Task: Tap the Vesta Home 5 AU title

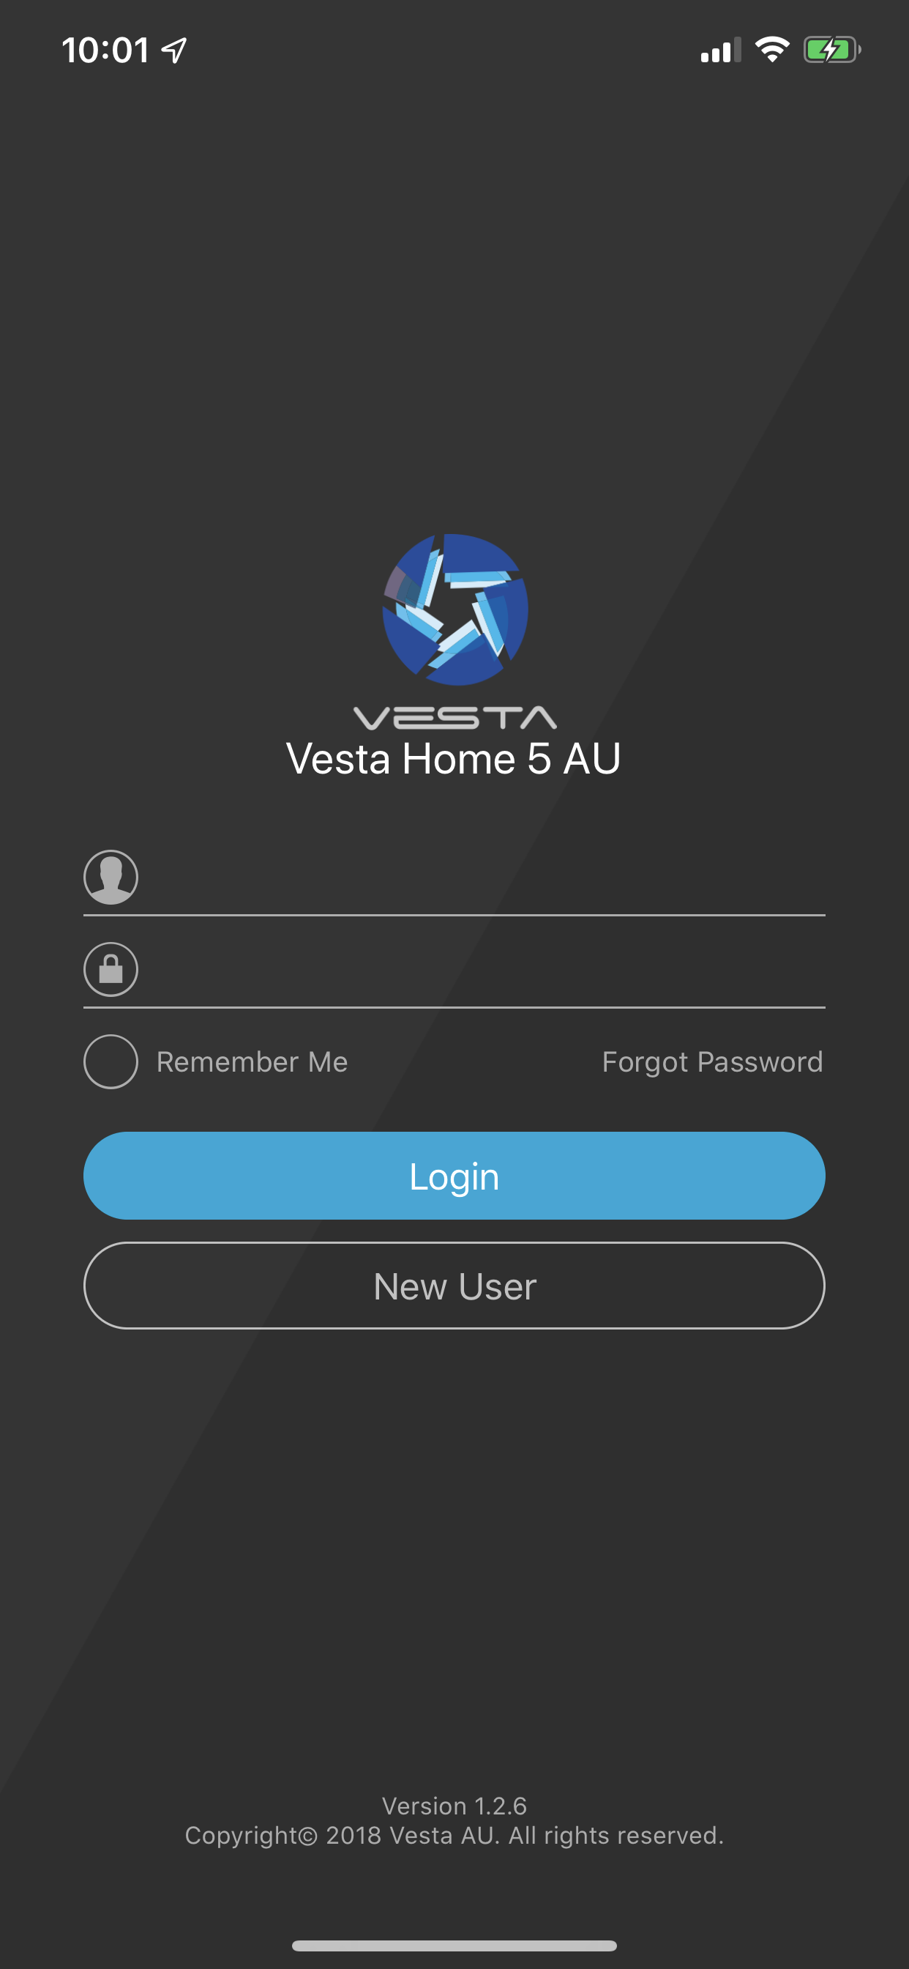Action: point(454,759)
